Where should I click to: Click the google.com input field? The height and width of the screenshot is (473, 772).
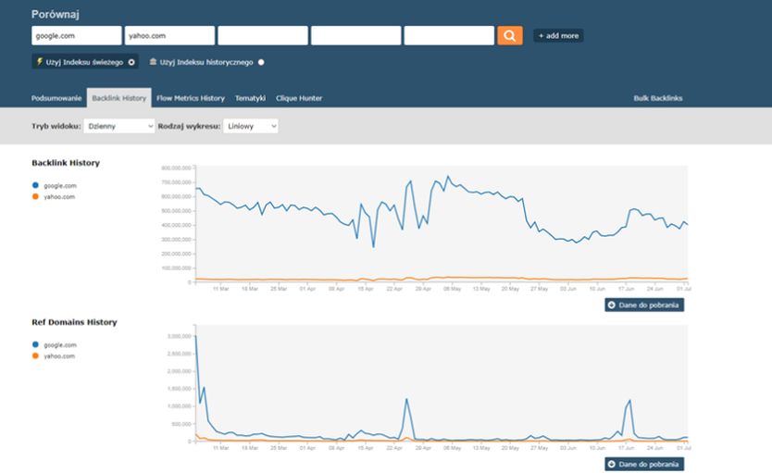click(76, 35)
